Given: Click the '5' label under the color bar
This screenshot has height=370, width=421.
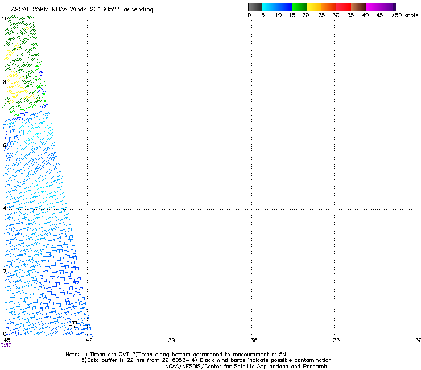Looking at the screenshot, I should pyautogui.click(x=263, y=15).
